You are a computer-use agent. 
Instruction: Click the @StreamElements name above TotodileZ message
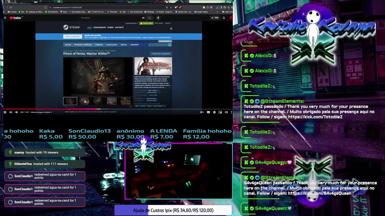pos(282,101)
